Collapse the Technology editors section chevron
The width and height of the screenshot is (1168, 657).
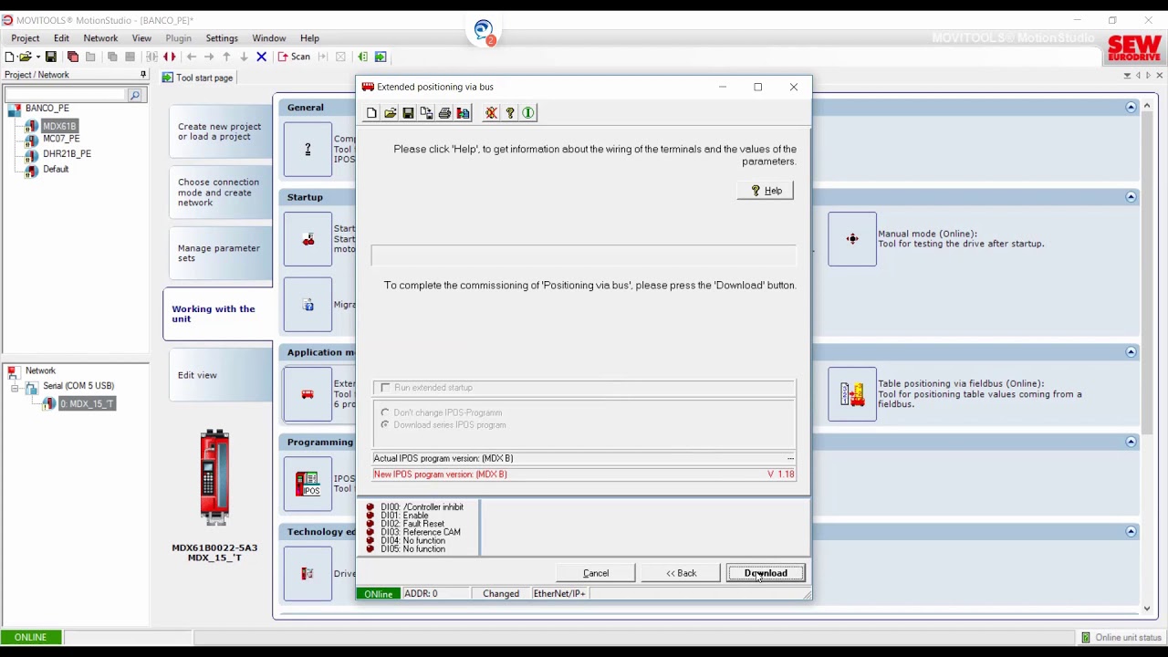click(x=1131, y=532)
